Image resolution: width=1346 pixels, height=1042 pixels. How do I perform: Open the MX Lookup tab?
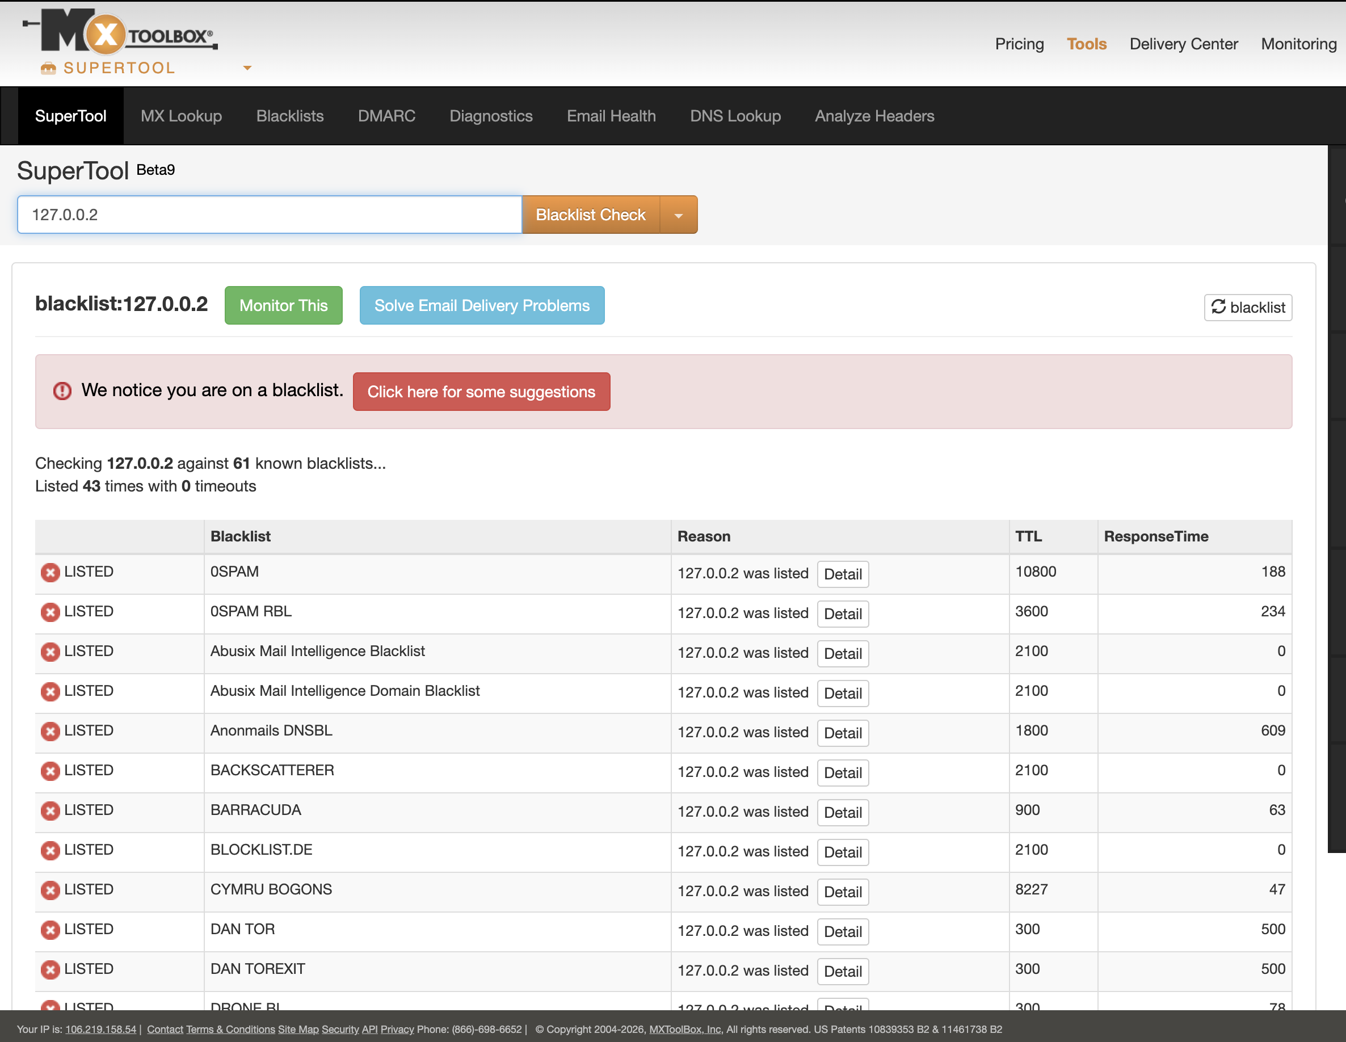(x=181, y=116)
